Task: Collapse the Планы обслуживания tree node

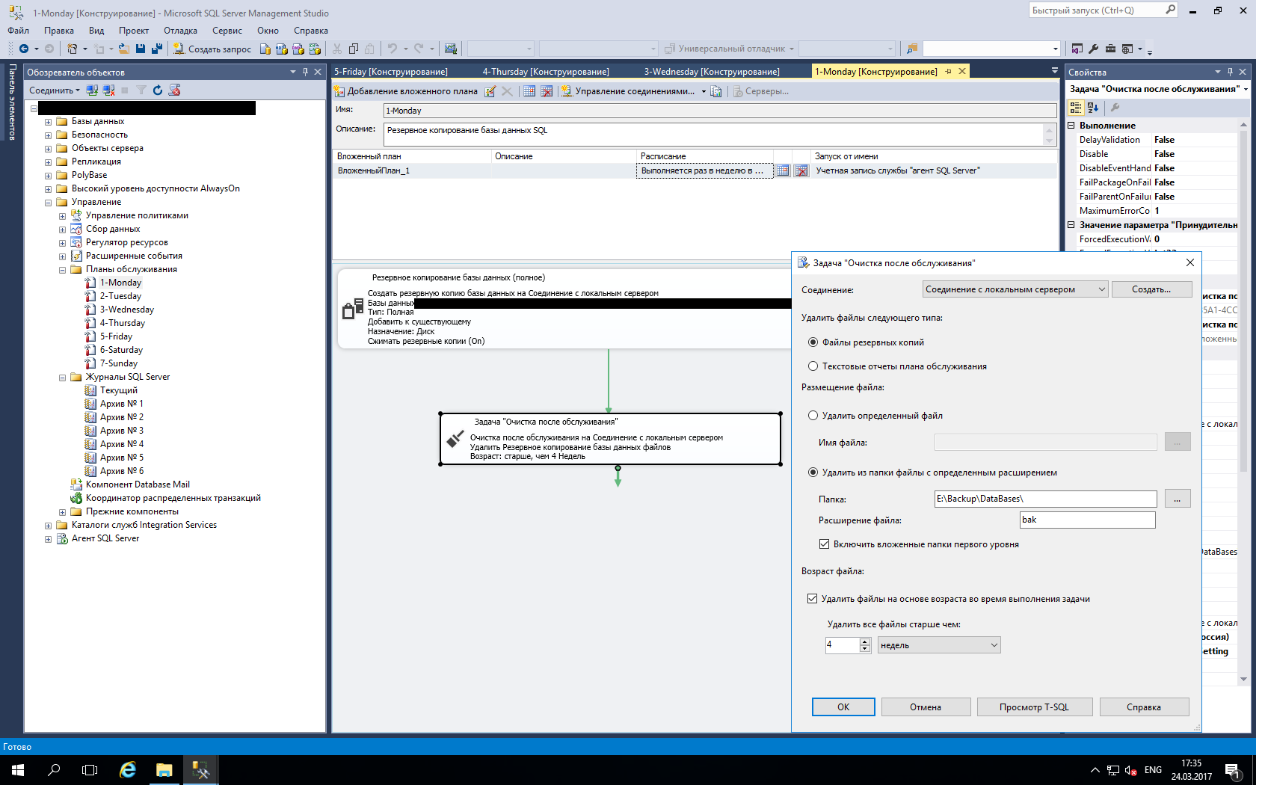Action: [x=63, y=270]
